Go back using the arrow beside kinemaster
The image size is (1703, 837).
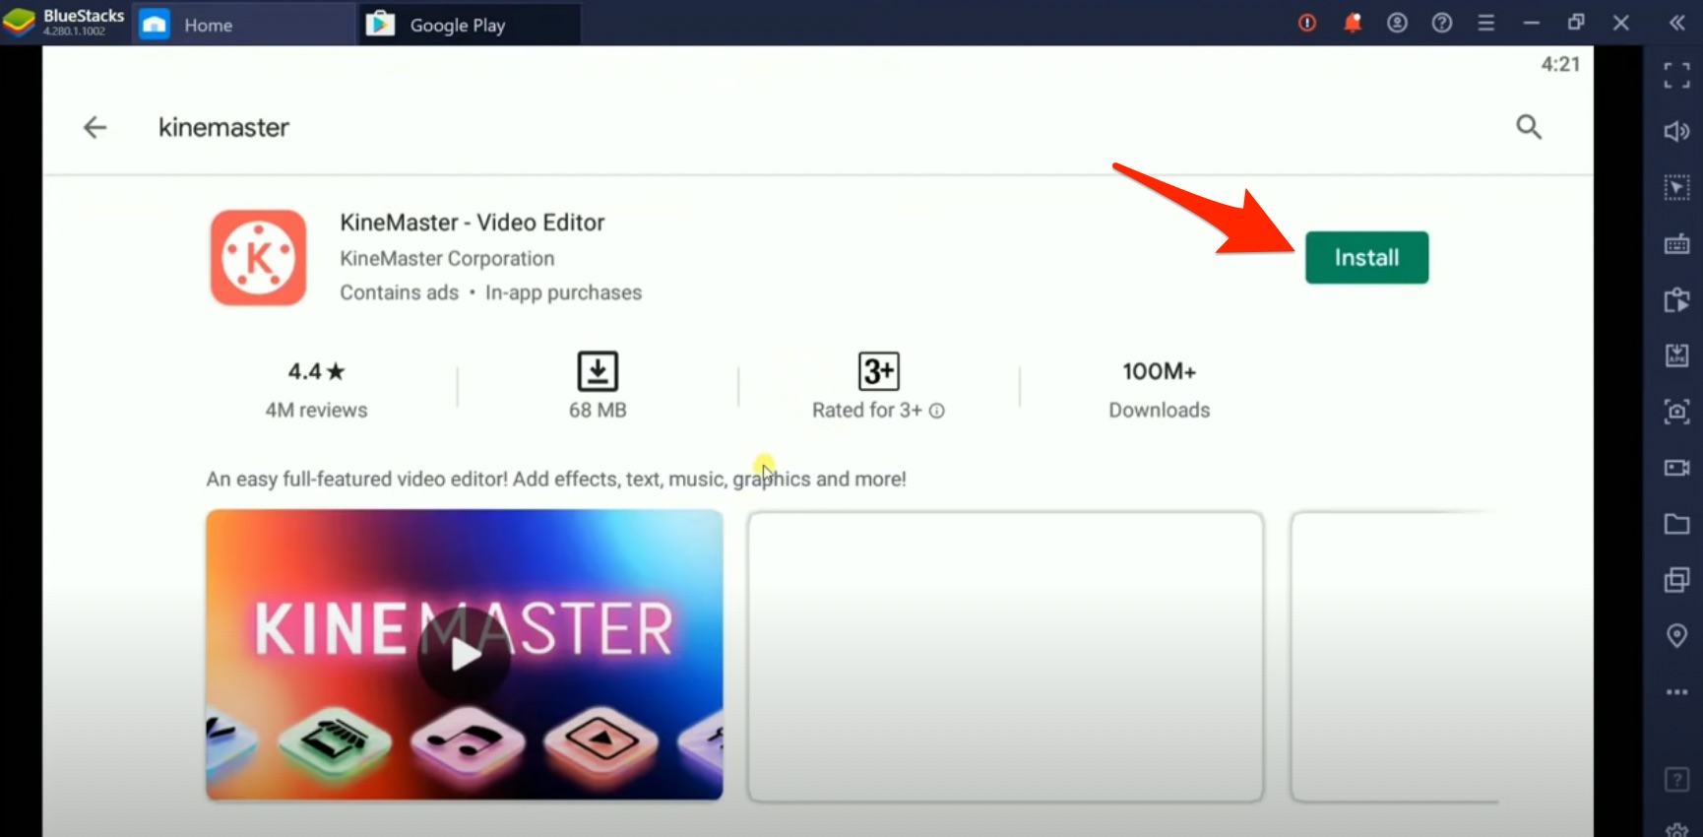click(x=95, y=127)
